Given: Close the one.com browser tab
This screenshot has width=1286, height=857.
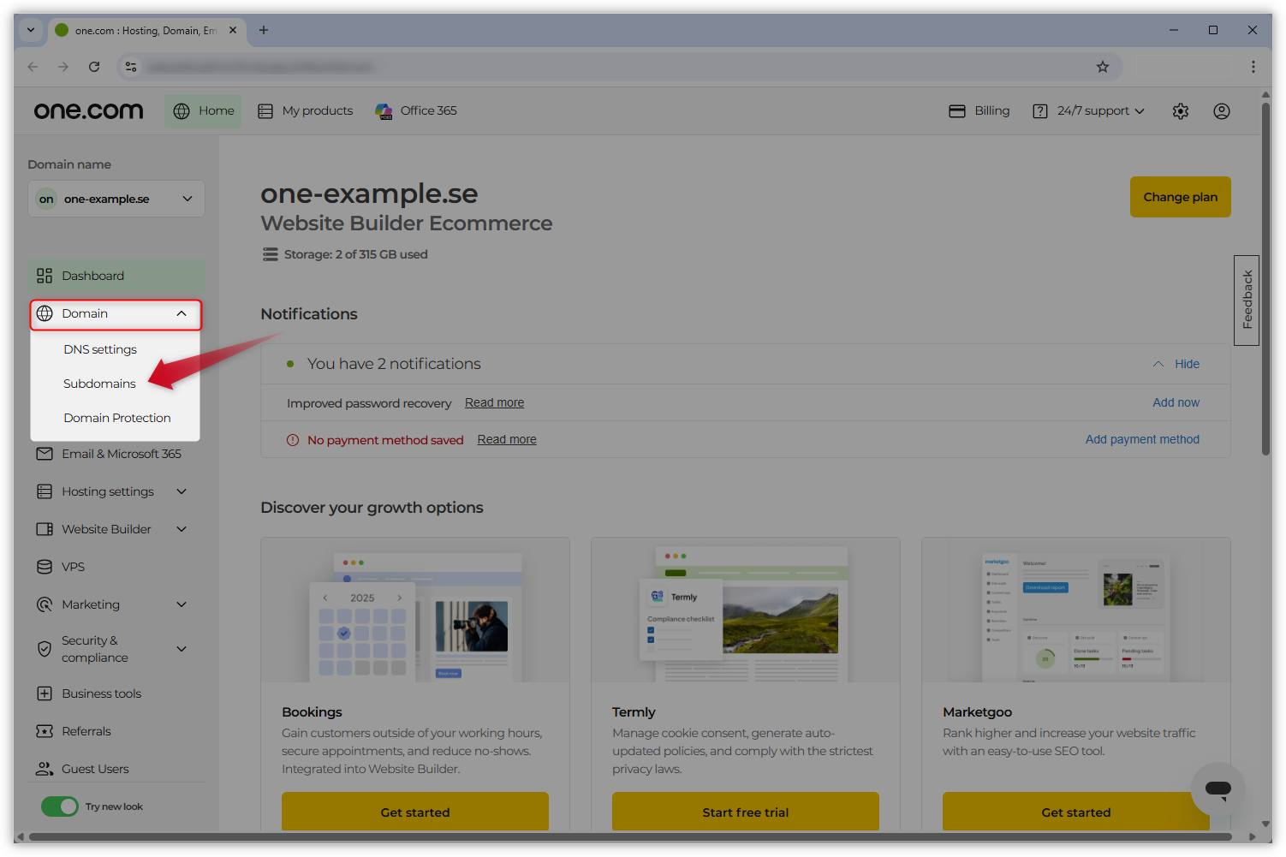Looking at the screenshot, I should [233, 30].
